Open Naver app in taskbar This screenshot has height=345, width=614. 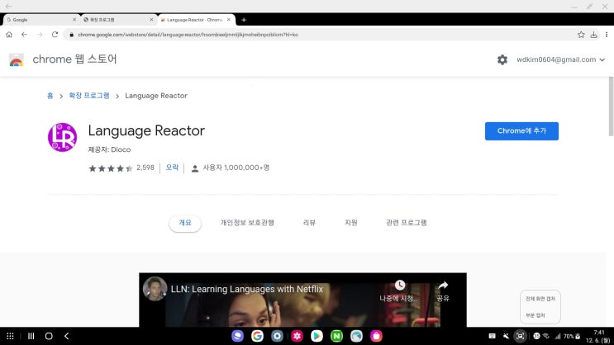pyautogui.click(x=336, y=336)
